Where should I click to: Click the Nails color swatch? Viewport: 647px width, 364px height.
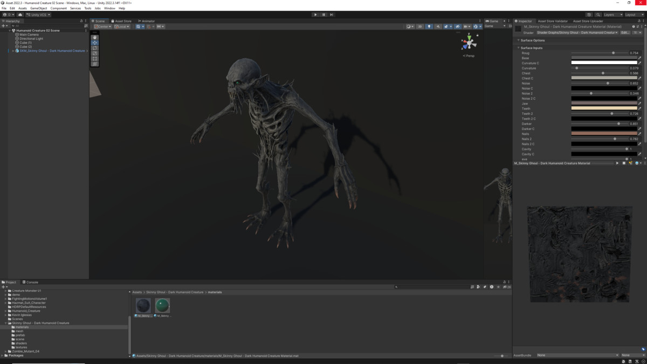604,134
